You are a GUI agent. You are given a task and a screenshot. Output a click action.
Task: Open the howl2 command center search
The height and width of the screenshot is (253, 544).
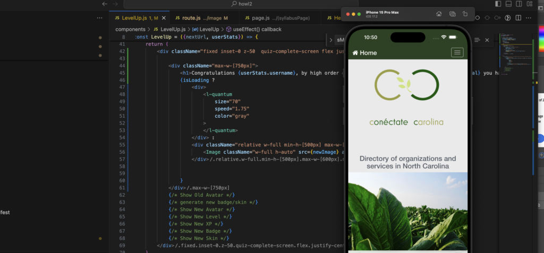[x=241, y=4]
